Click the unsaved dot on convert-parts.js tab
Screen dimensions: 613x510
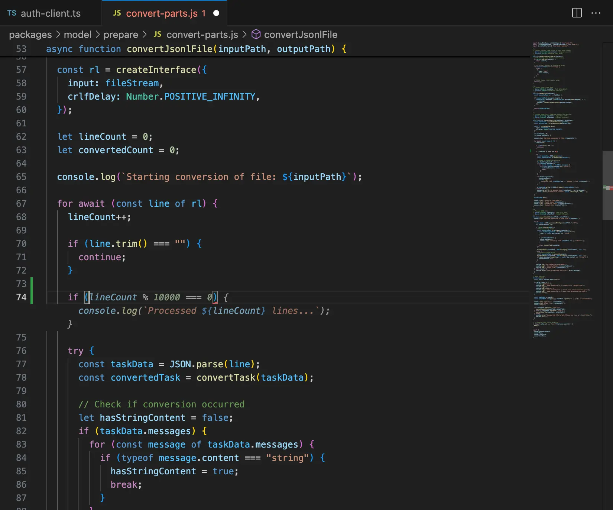click(x=216, y=13)
